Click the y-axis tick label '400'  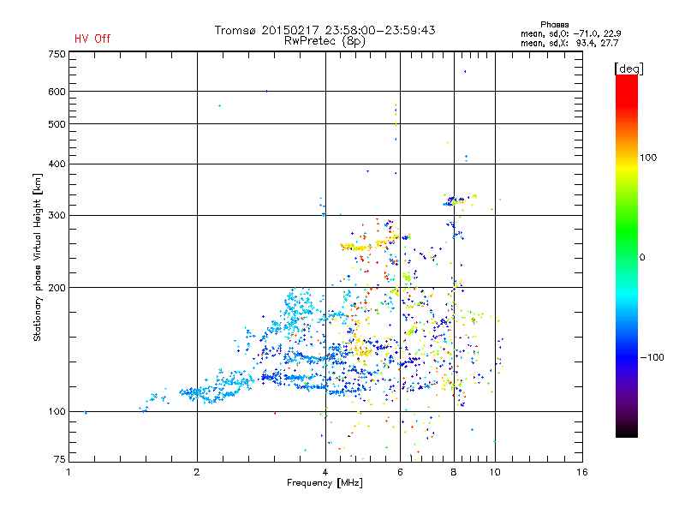point(57,164)
